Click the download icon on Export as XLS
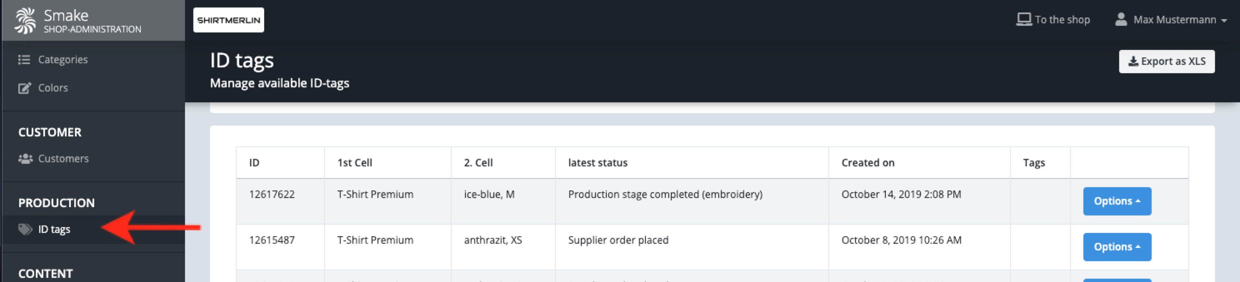The image size is (1240, 282). pos(1133,62)
